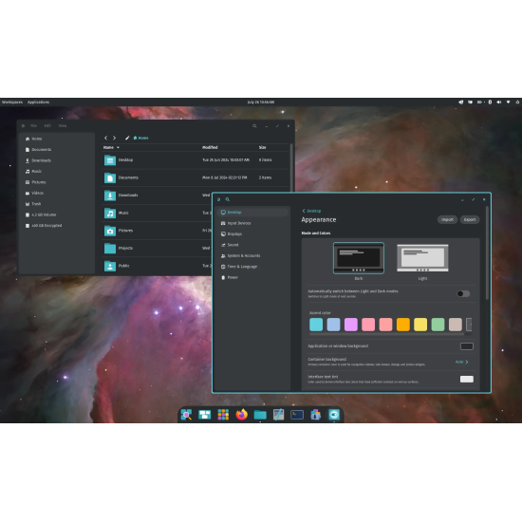Open the app store icon in dock
Image resolution: width=522 pixels, height=522 pixels.
(316, 415)
